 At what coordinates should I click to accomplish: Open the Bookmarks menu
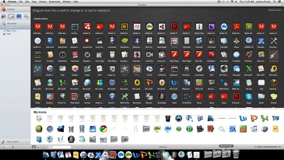pyautogui.click(x=55, y=1)
